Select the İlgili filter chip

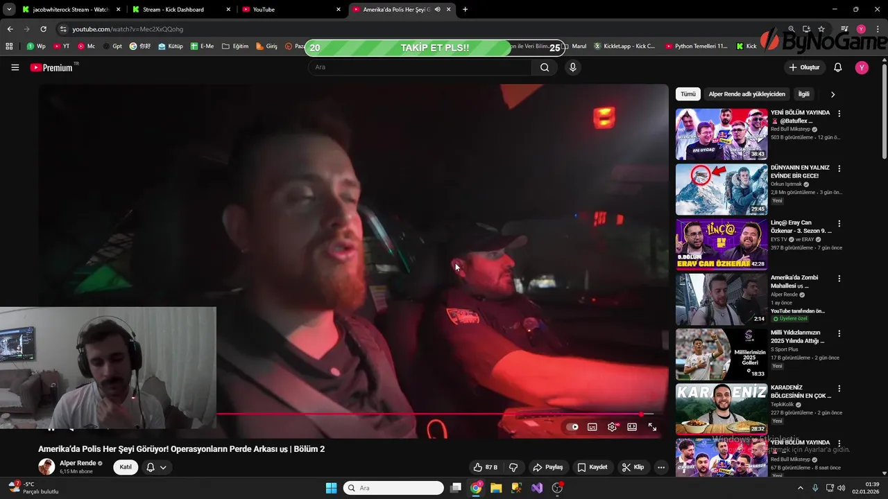pos(803,94)
